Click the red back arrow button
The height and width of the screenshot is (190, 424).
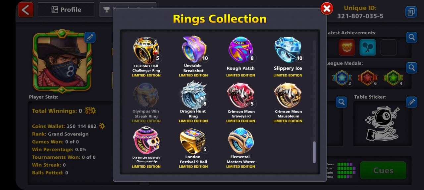tap(26, 10)
